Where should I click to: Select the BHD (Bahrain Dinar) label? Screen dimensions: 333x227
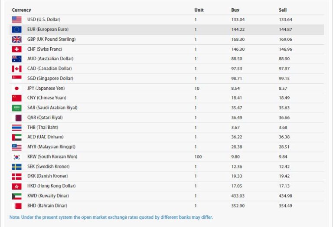point(47,206)
